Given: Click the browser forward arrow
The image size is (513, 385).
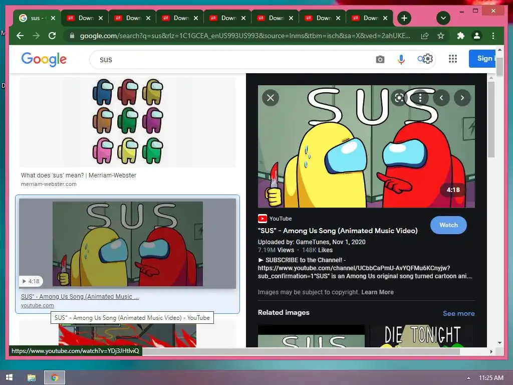Looking at the screenshot, I should 36,36.
